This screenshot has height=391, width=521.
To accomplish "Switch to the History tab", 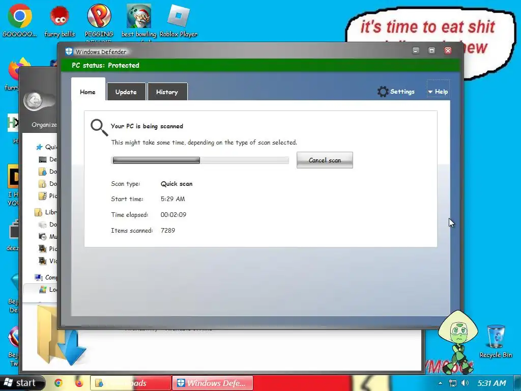I will tap(167, 92).
